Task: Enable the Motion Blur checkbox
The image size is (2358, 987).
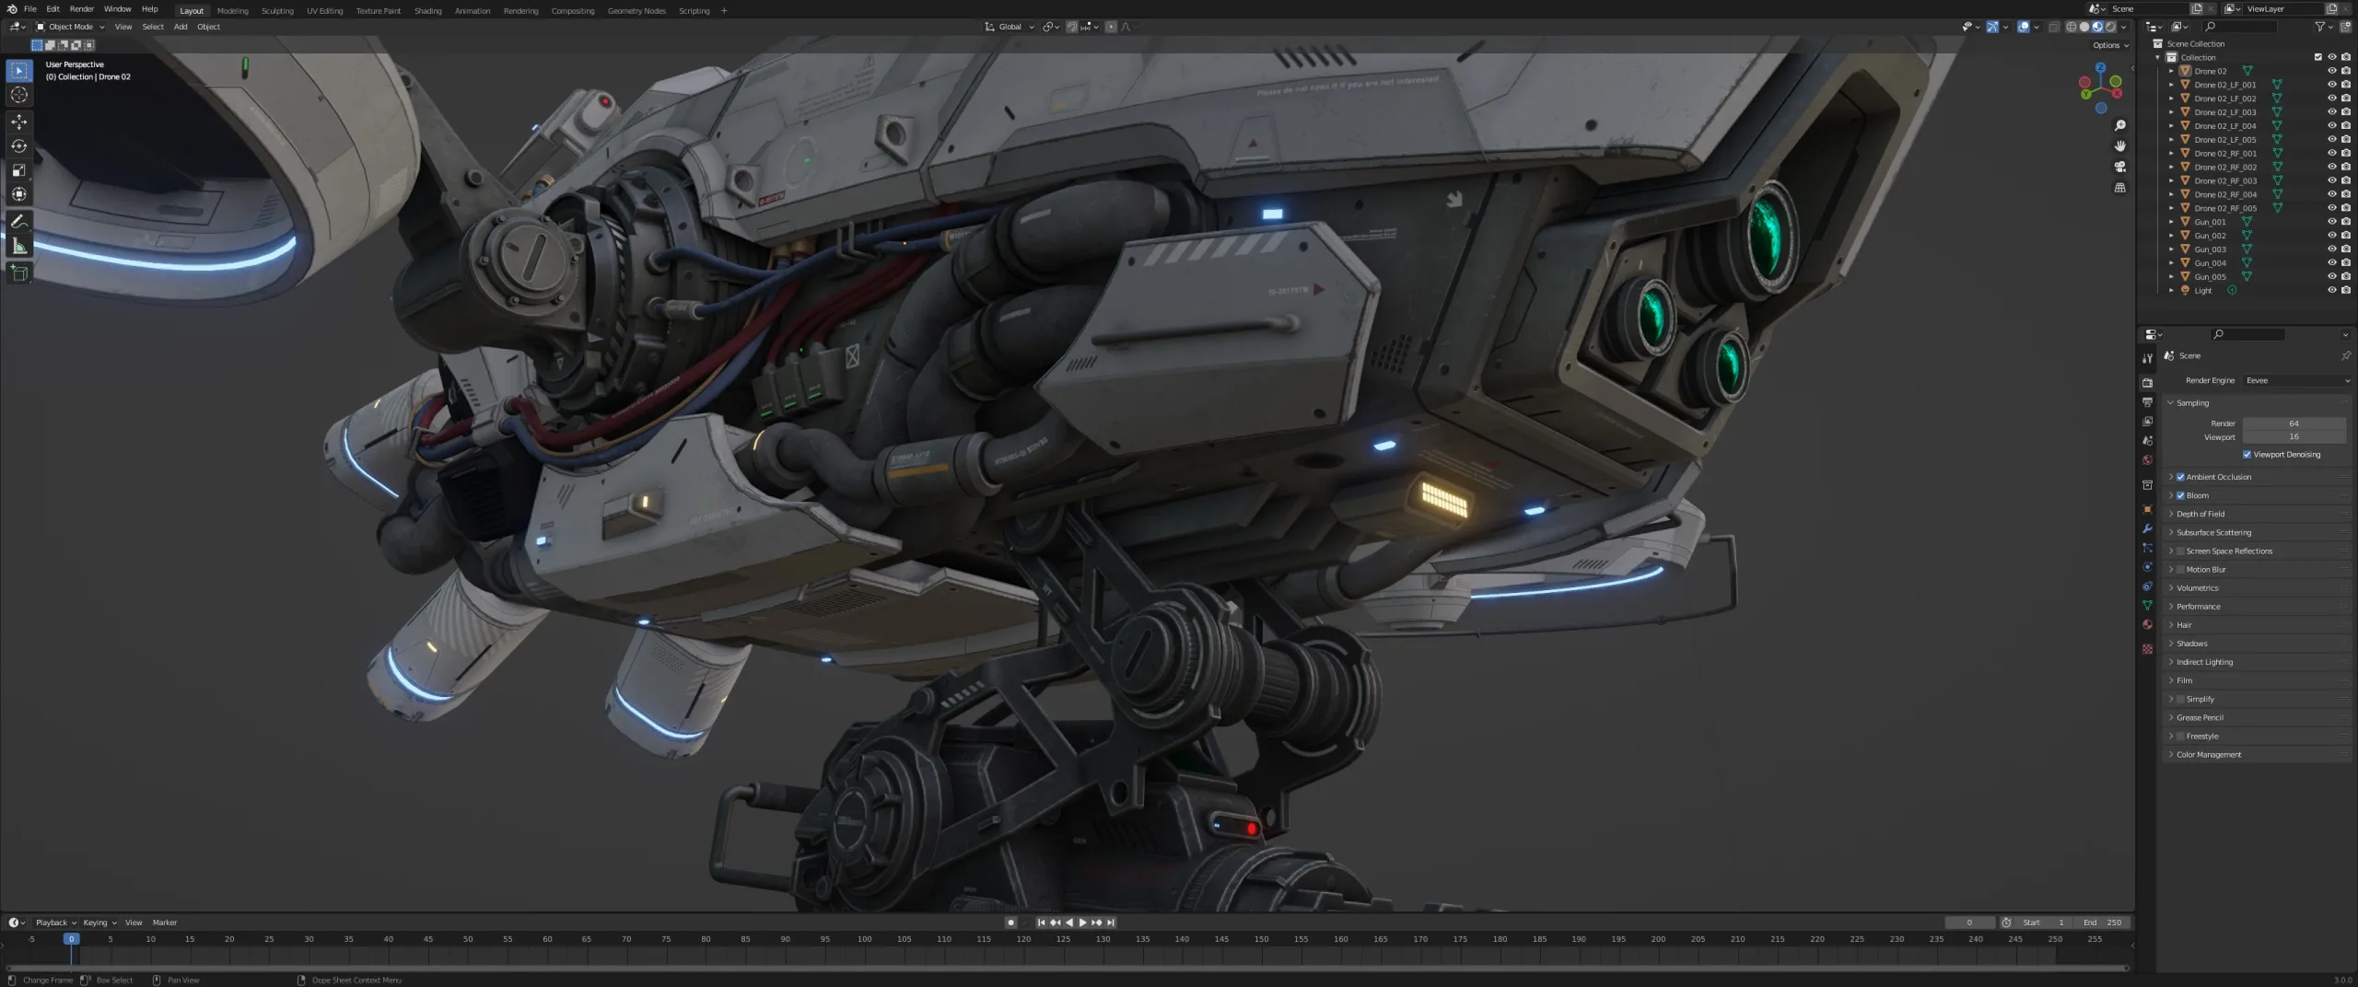Action: coord(2181,569)
